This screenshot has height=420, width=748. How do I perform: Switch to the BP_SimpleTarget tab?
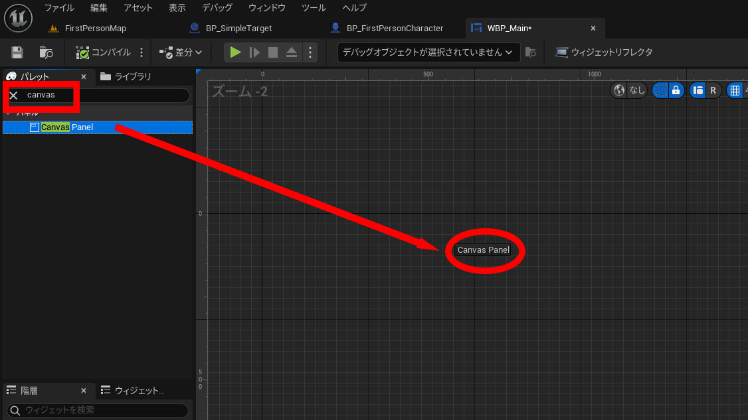231,28
